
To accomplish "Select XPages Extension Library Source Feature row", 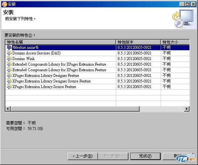I will (97, 87).
